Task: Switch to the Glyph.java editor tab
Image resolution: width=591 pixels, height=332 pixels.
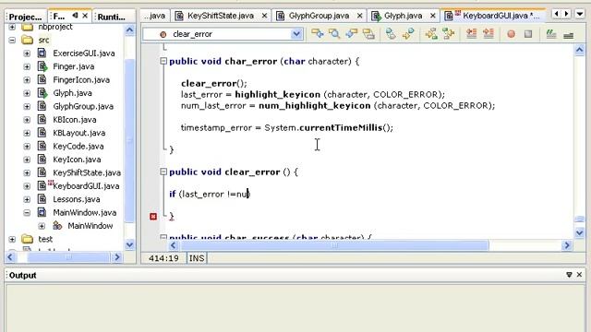Action: [x=403, y=16]
